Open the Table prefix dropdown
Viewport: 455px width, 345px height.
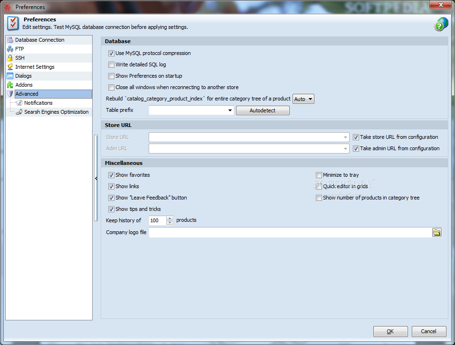pos(230,110)
